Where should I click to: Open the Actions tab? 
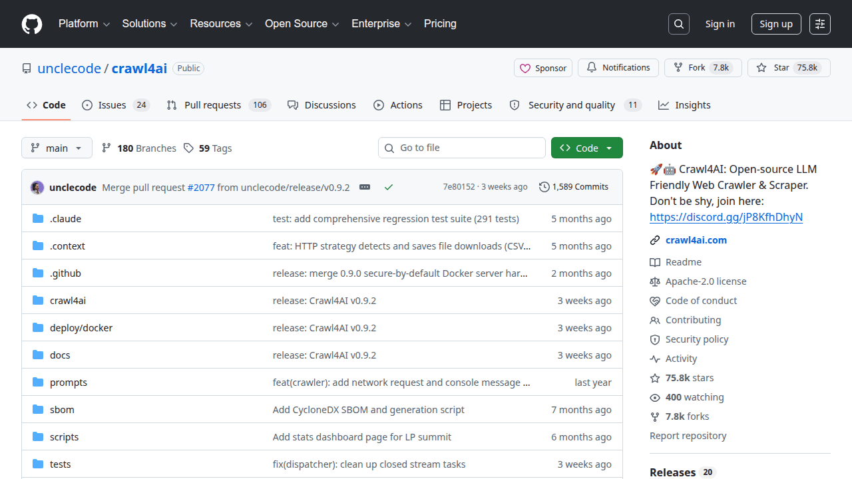398,105
